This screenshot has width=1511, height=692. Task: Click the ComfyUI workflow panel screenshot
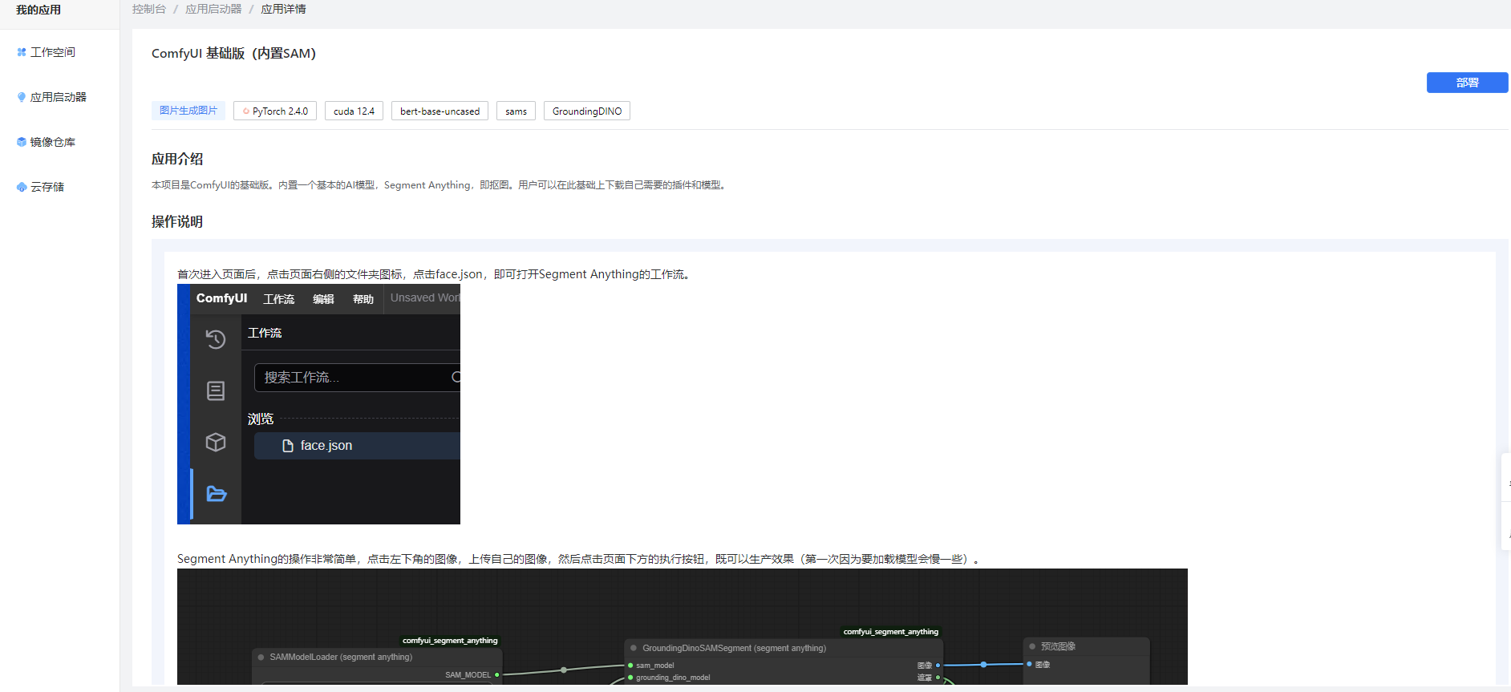(x=318, y=404)
